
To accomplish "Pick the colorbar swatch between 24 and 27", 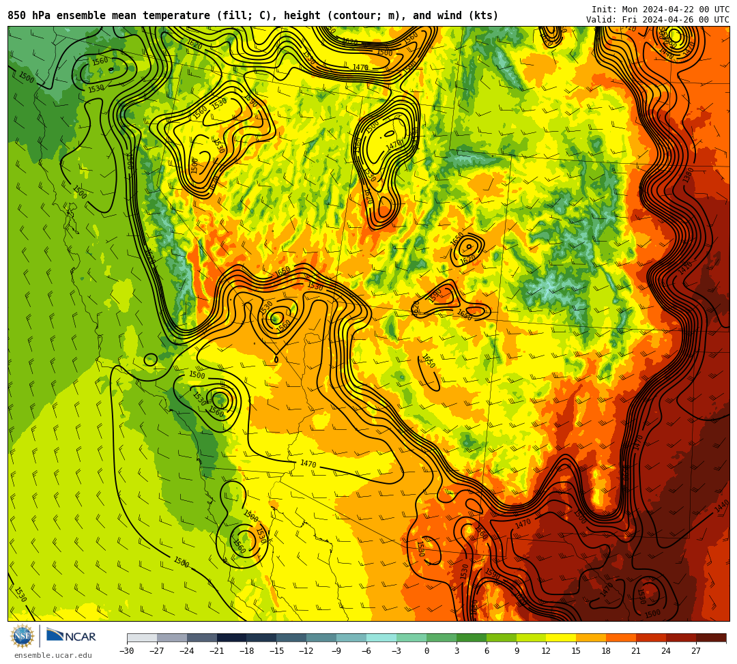I will 682,637.
